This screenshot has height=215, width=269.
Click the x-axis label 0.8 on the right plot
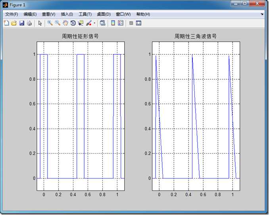218,195
